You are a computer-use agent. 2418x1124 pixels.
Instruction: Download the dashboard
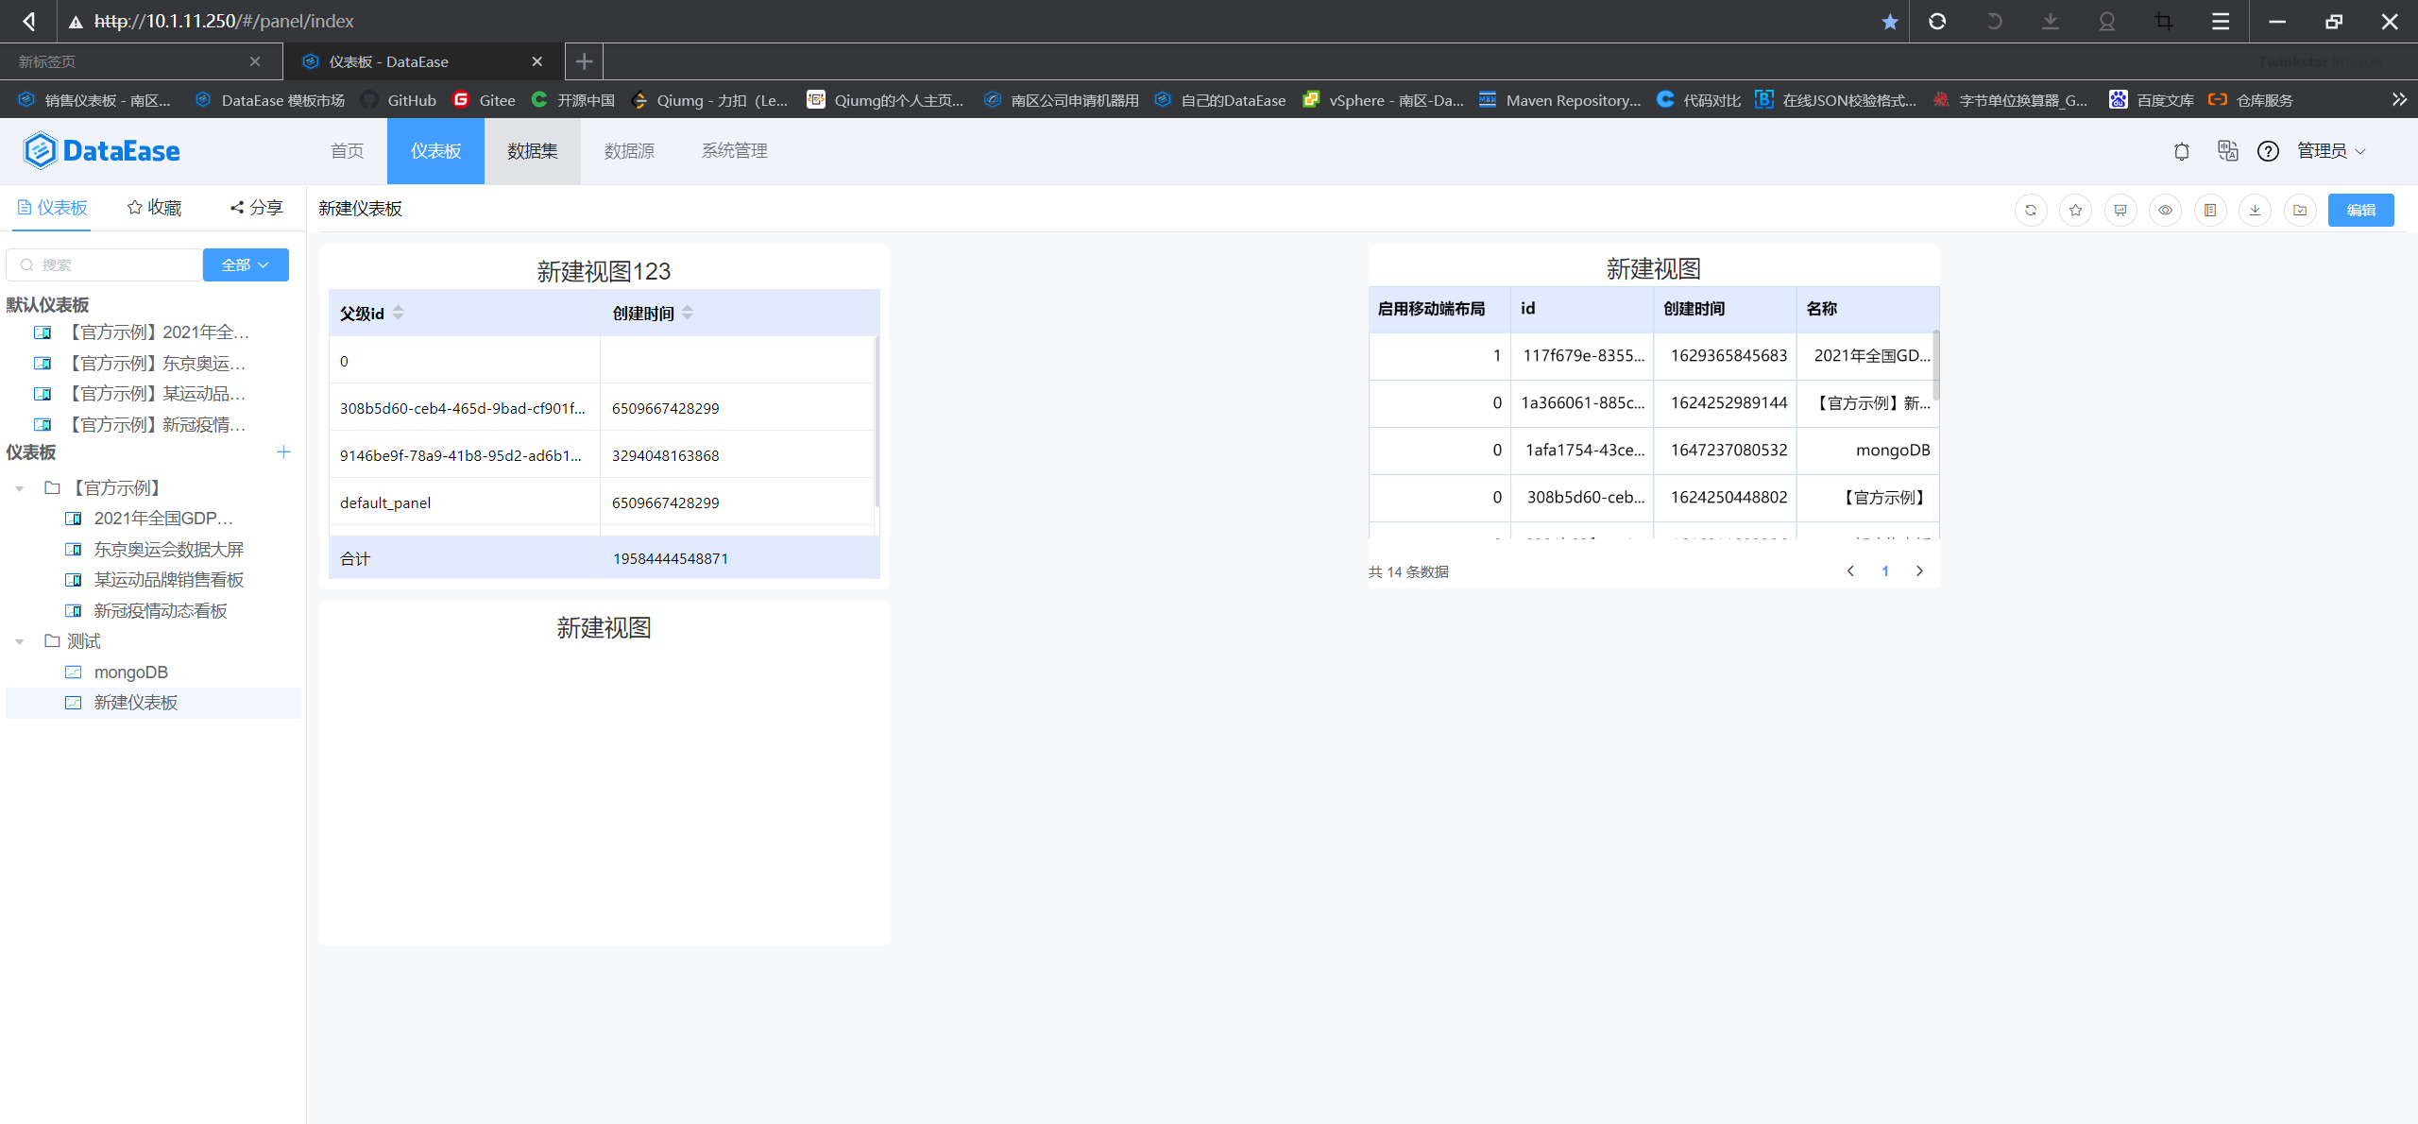click(2256, 210)
